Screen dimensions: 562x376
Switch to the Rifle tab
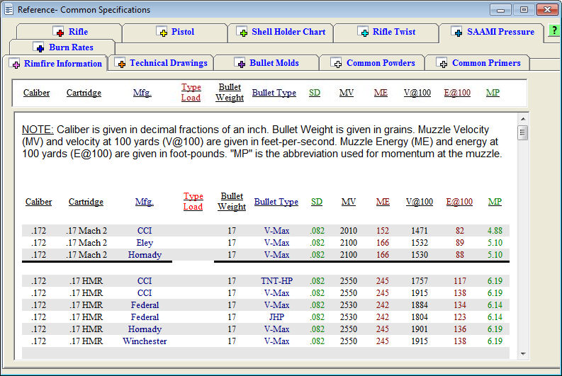pos(69,32)
